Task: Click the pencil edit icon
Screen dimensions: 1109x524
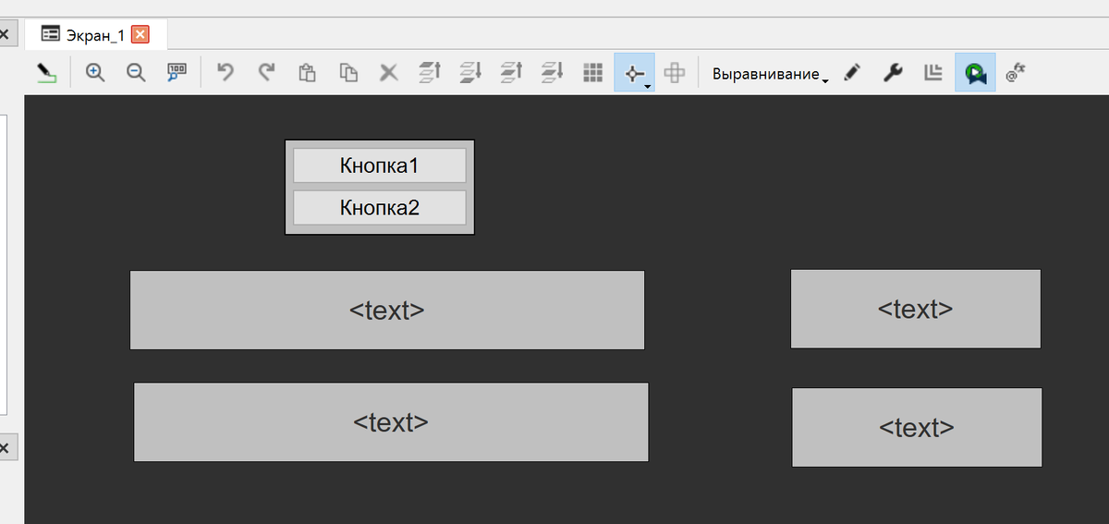Action: [852, 73]
